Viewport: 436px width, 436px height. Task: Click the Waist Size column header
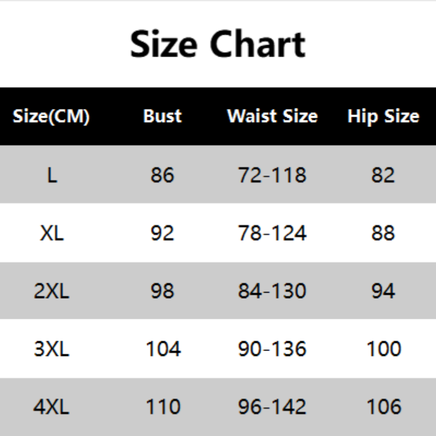coord(272,116)
